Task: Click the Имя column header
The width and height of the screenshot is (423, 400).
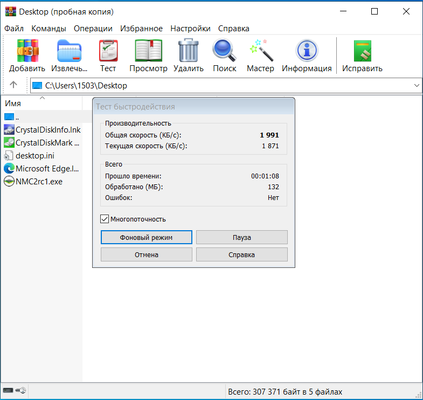Action: (42, 103)
